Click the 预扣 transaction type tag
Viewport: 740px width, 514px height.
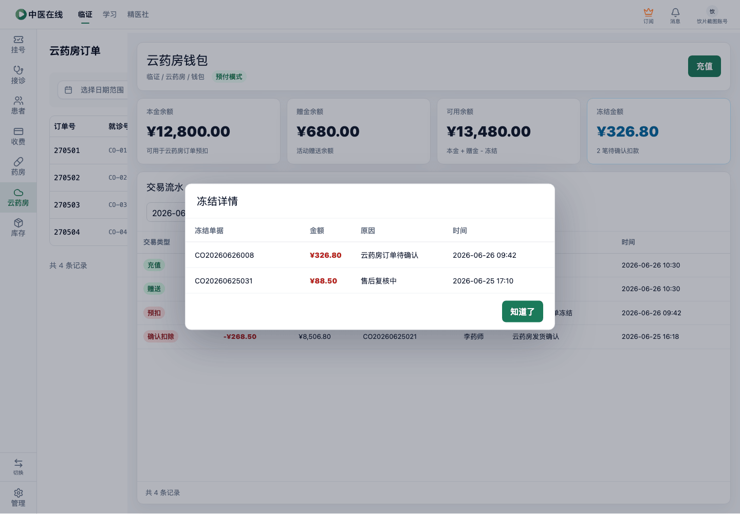point(154,313)
